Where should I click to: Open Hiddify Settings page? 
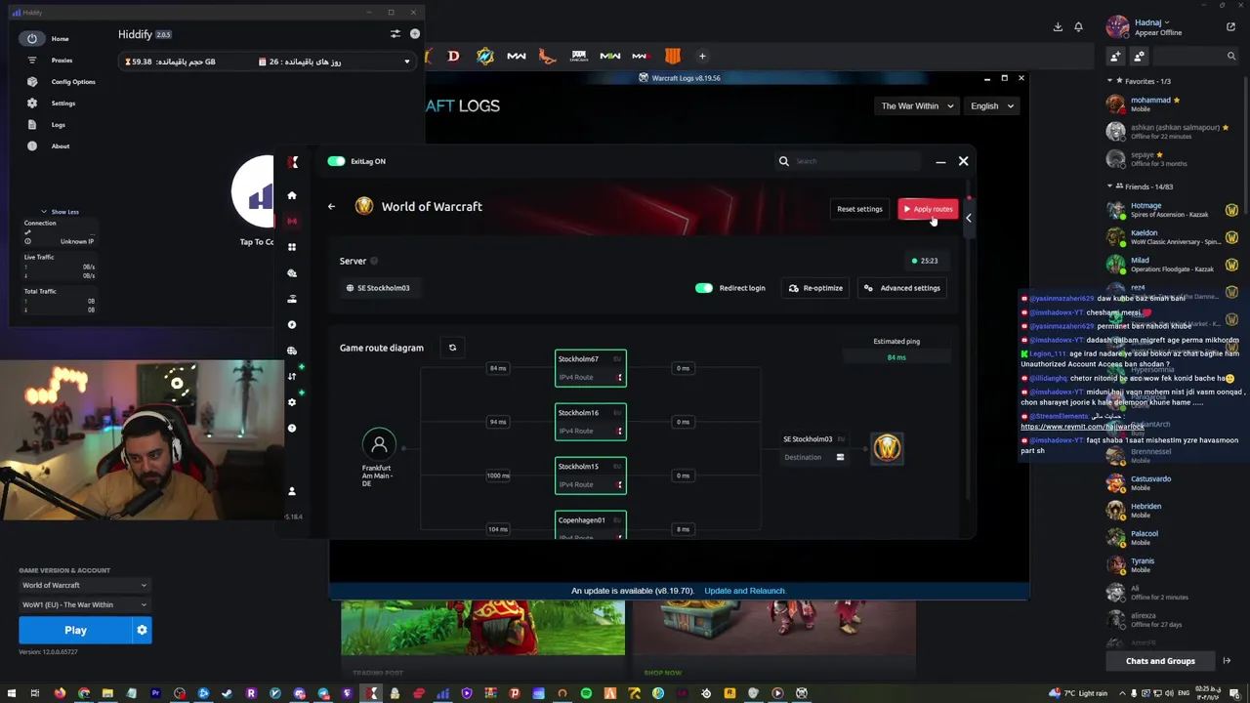(x=62, y=103)
